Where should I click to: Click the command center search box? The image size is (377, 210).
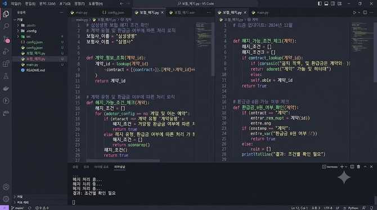pos(196,3)
